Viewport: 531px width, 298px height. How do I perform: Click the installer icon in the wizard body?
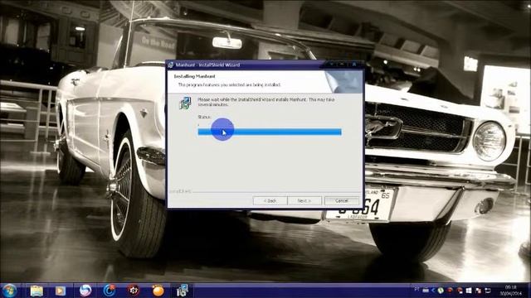point(185,103)
